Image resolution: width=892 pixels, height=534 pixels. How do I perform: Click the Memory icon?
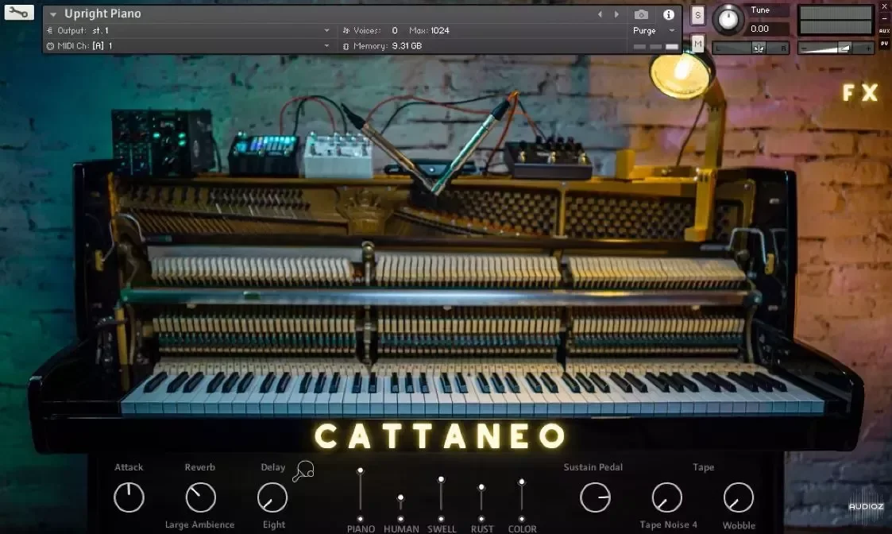346,46
